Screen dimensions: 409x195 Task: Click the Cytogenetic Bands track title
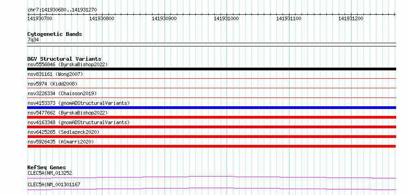[x=55, y=34]
